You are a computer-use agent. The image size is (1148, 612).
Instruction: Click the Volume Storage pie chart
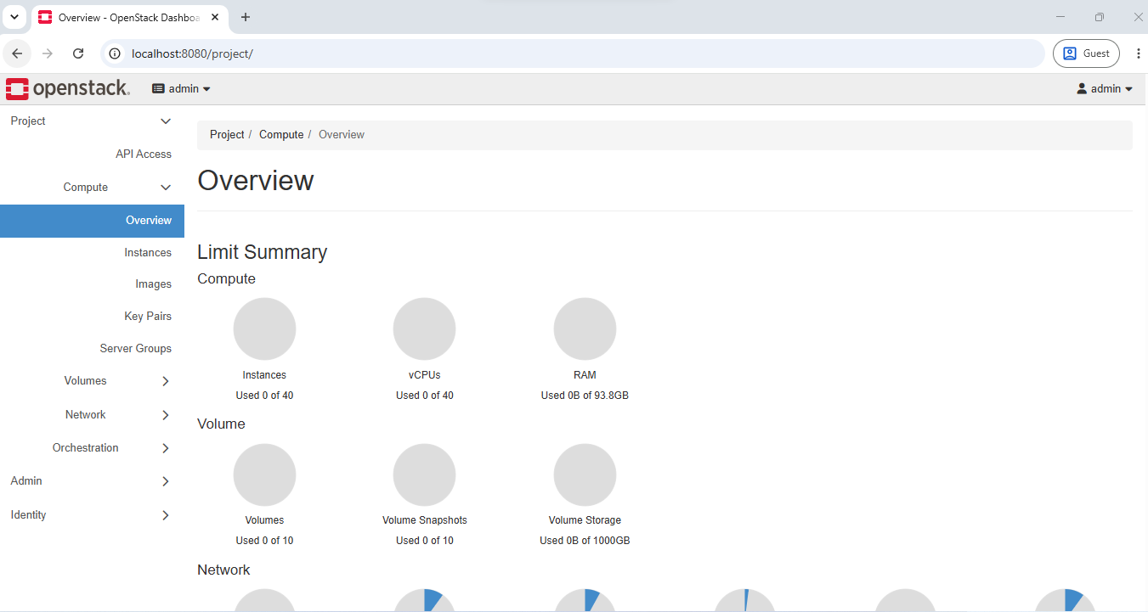tap(585, 474)
